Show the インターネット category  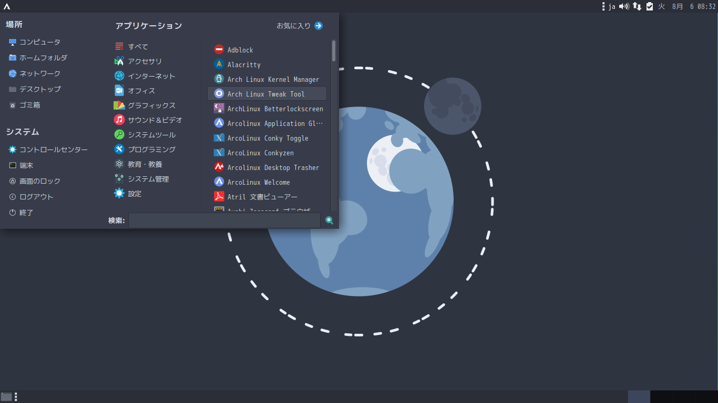point(145,76)
